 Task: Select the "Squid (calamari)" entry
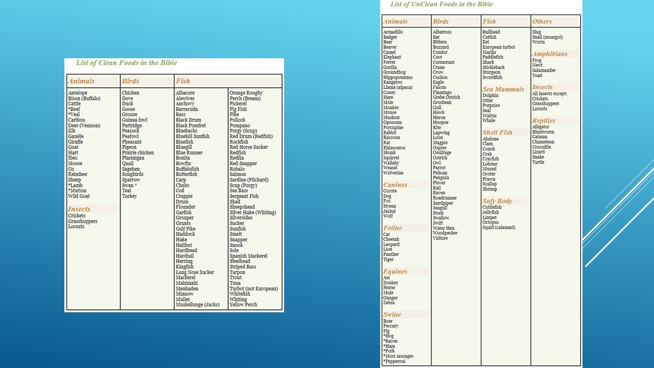(x=499, y=227)
